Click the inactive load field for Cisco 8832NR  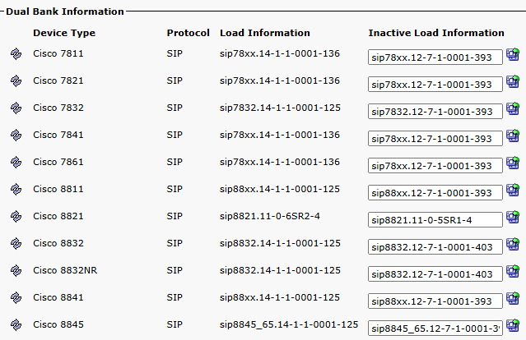pos(435,273)
